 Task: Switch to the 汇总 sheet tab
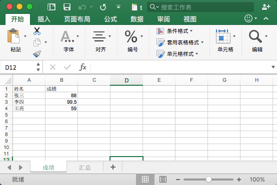(x=85, y=167)
